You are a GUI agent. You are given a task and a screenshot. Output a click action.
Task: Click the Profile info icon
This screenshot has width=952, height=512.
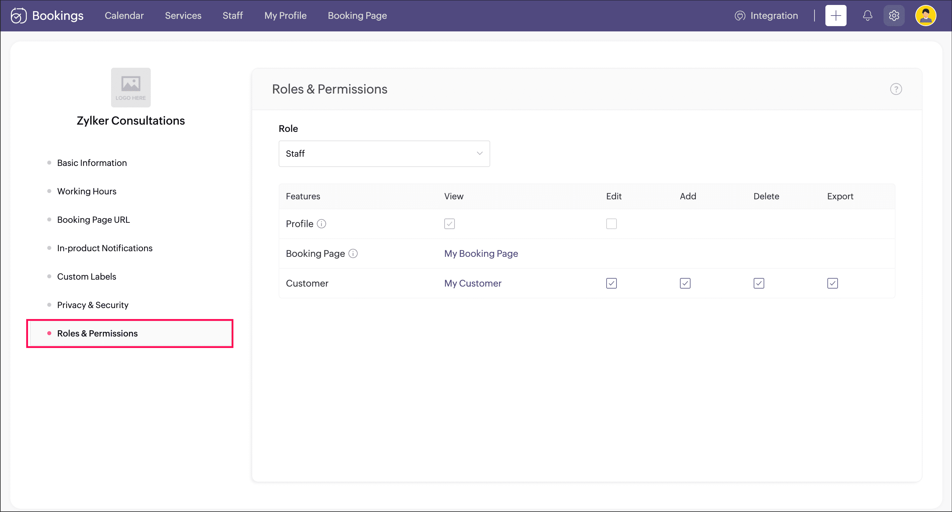322,224
